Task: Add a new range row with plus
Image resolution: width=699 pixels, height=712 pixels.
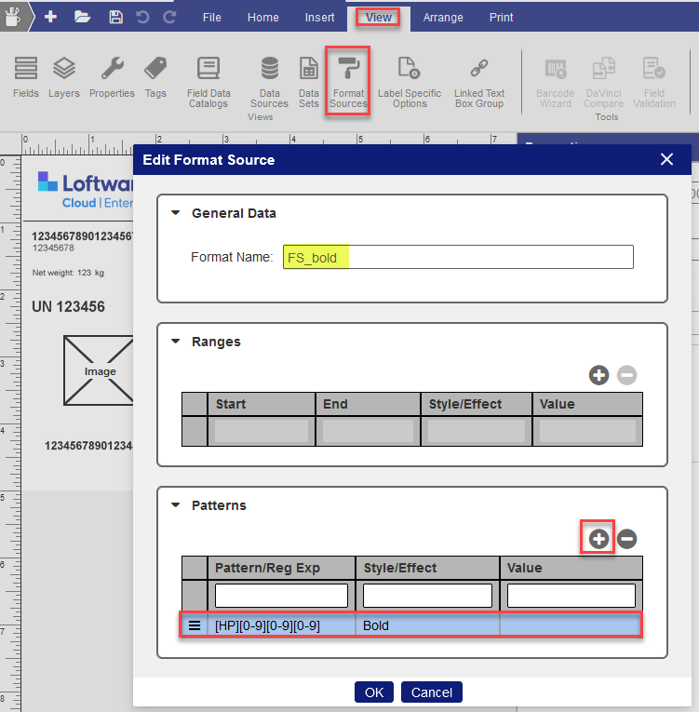Action: 598,375
